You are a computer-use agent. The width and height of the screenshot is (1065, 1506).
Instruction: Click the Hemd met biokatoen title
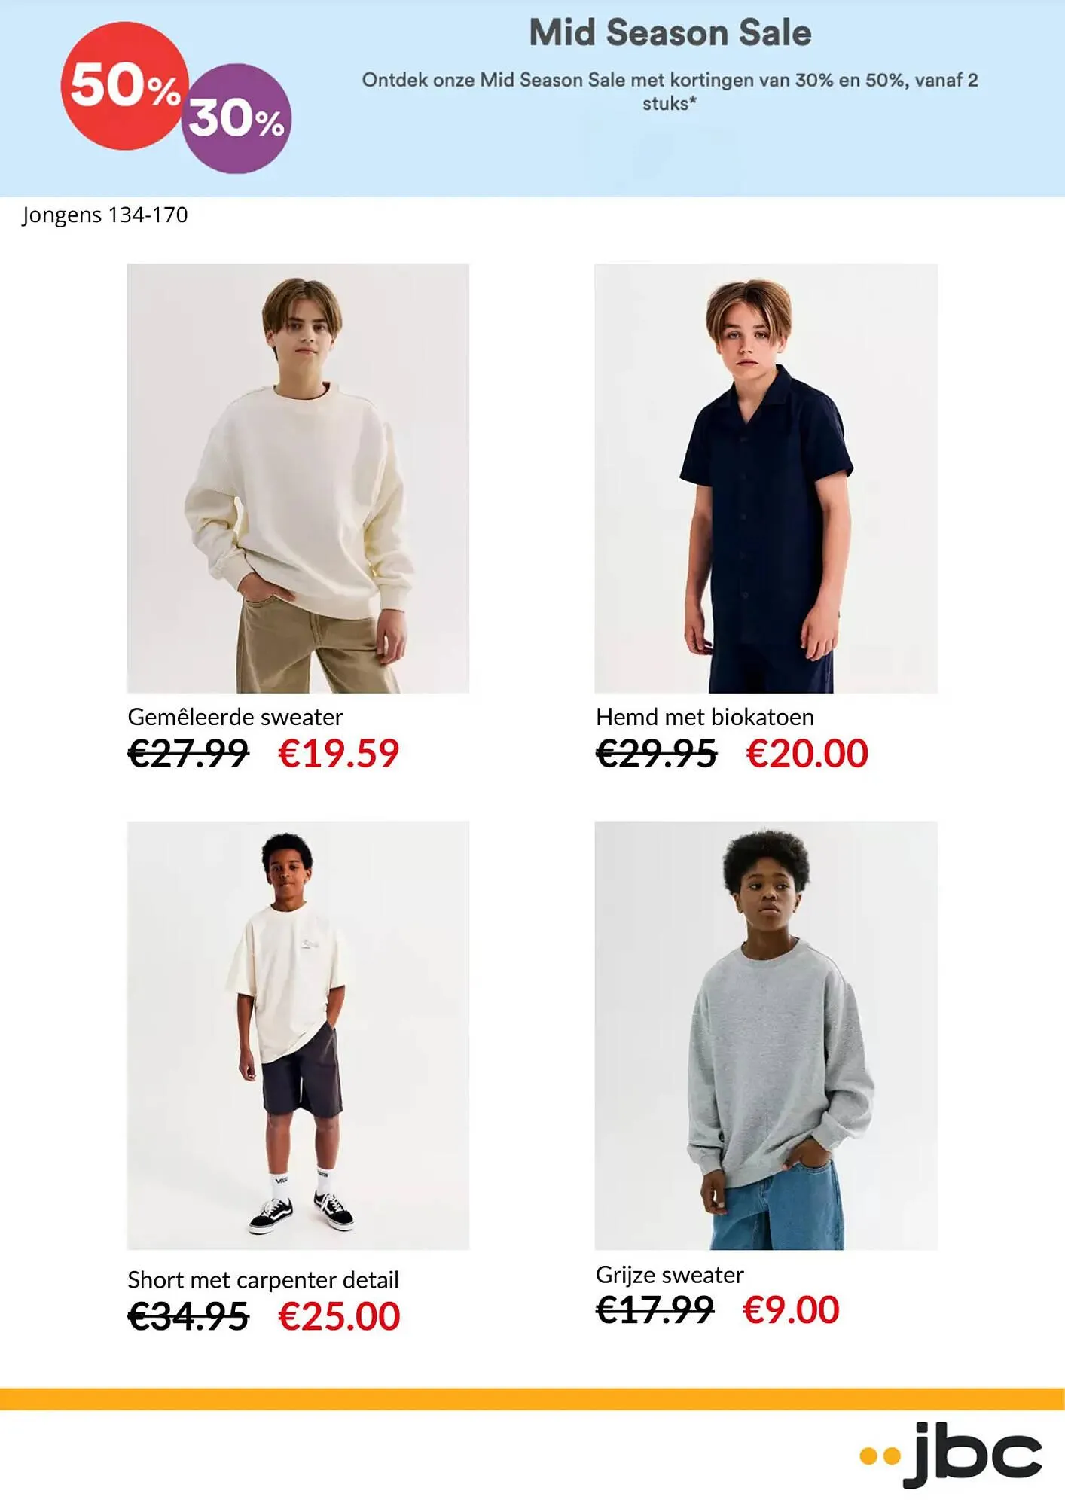point(705,717)
